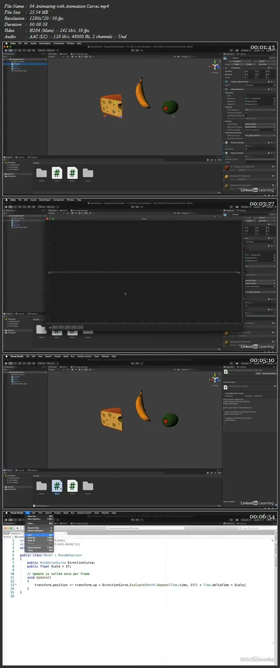
Task: Switch to Package Manager tab in 00:01:43
Action: coord(79,53)
